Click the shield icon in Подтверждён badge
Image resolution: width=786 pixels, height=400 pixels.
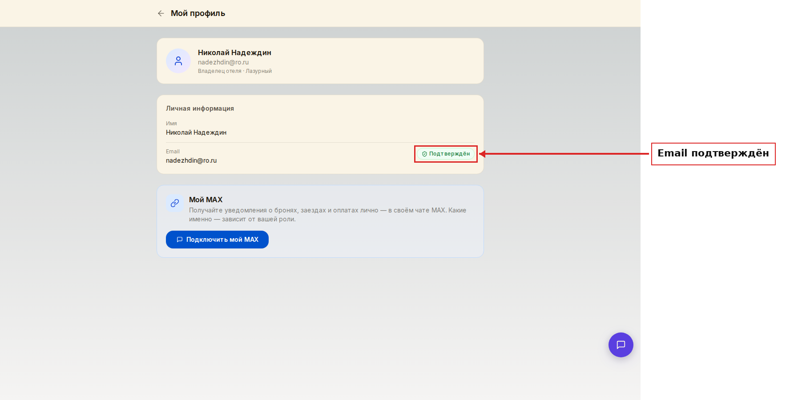(424, 154)
